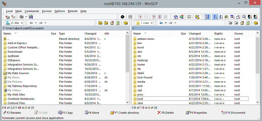The image size is (262, 121).
Task: Click the Save session floppy icon
Action: (x=31, y=17)
